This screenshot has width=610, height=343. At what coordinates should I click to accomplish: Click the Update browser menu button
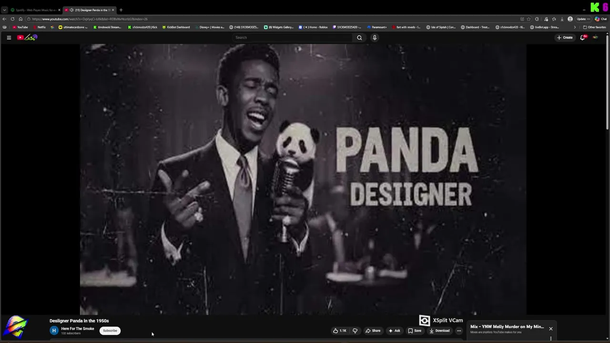click(x=583, y=19)
